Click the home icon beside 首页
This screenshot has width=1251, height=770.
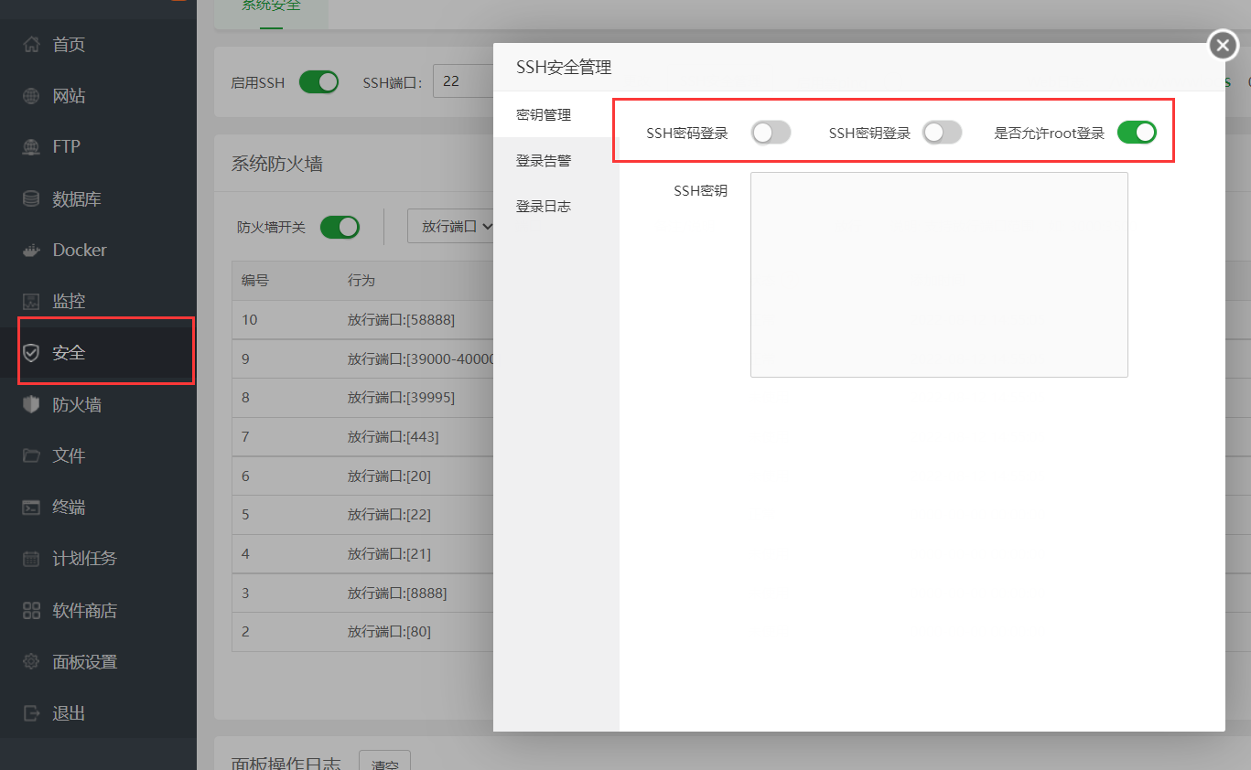[32, 44]
